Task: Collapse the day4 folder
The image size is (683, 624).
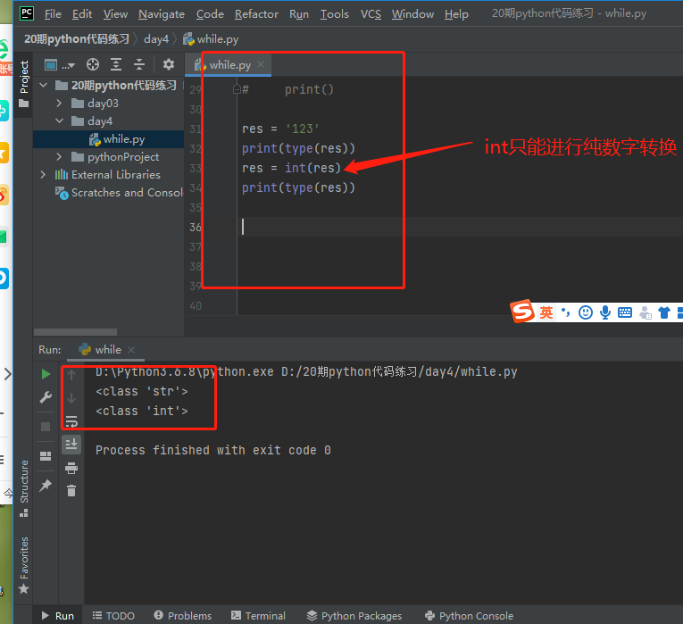Action: click(59, 121)
